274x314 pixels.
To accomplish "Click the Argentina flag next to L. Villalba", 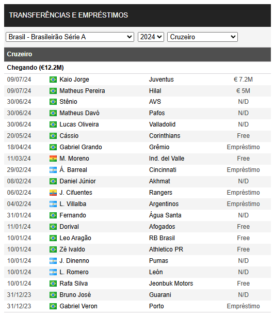I will click(53, 204).
